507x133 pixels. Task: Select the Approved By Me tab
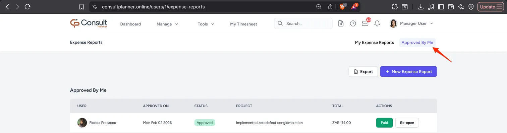417,43
